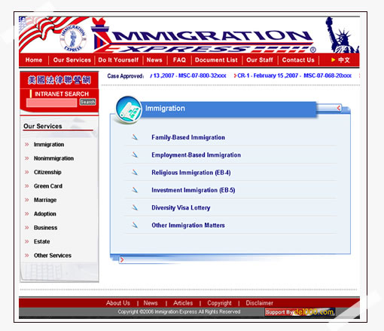384x331 pixels.
Task: Click the round Immigration Express seal logo
Action: (73, 38)
